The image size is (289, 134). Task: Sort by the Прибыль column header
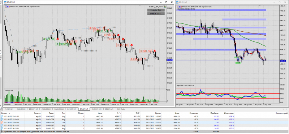click(x=215, y=113)
